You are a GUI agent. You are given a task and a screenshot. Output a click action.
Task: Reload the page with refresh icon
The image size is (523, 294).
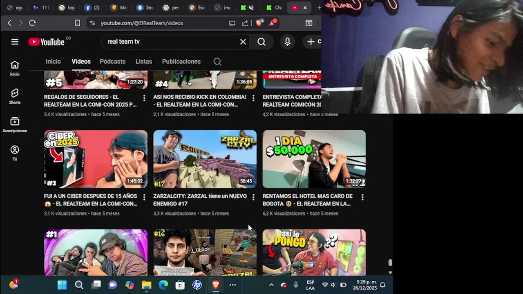32,23
